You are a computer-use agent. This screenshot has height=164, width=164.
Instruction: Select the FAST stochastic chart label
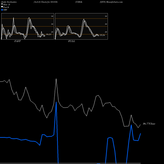pyautogui.click(x=17, y=41)
